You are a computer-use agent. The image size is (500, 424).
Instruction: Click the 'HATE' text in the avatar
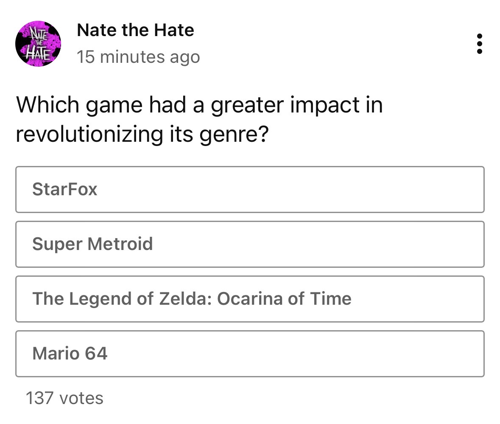point(38,54)
